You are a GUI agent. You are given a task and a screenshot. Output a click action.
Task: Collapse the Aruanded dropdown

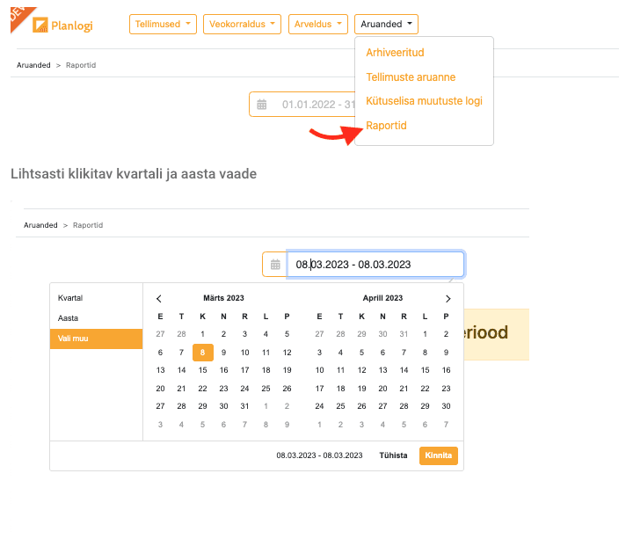[x=386, y=25]
